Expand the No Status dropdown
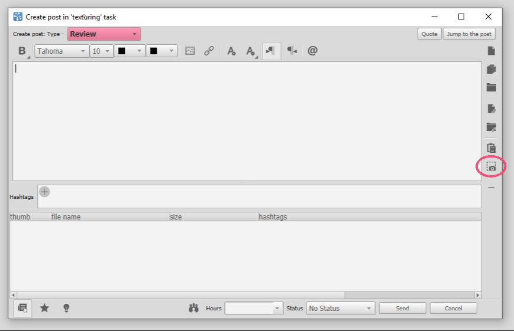514x331 pixels. click(341, 309)
